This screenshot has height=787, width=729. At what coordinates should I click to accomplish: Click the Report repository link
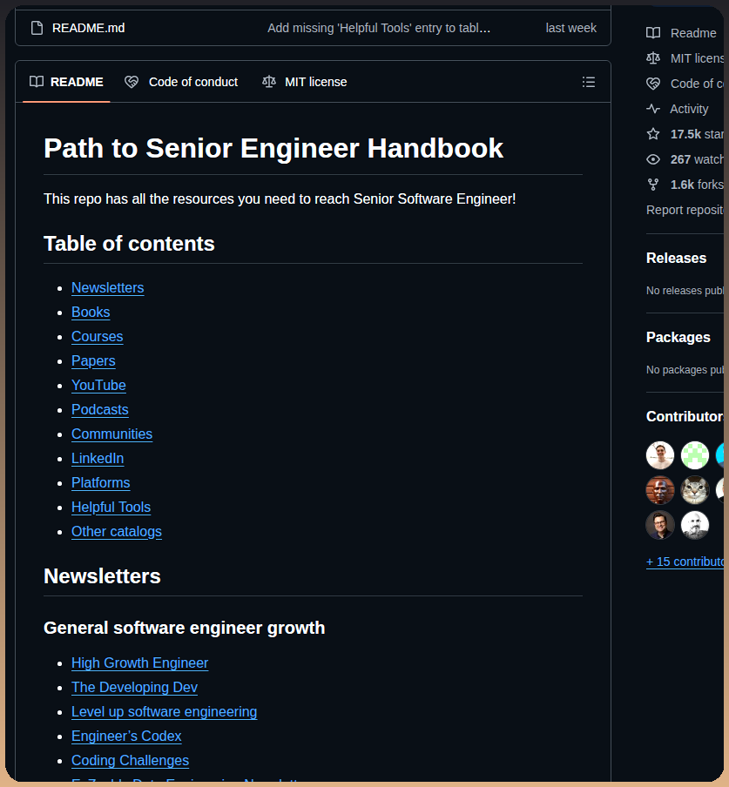pos(685,210)
